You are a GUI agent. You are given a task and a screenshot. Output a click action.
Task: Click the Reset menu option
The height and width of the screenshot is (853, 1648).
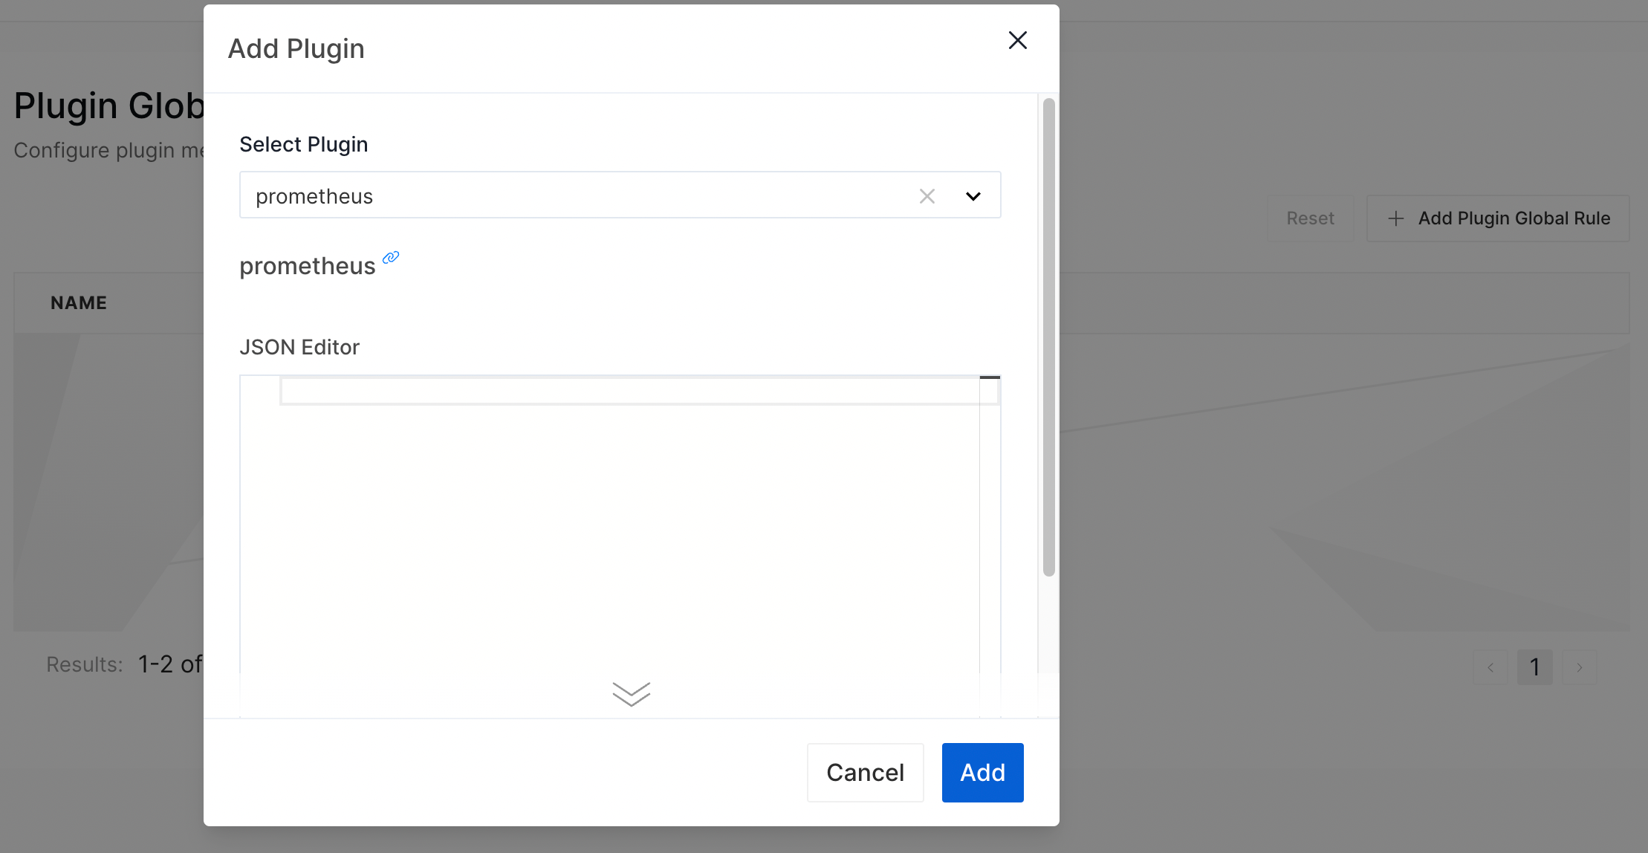coord(1310,216)
